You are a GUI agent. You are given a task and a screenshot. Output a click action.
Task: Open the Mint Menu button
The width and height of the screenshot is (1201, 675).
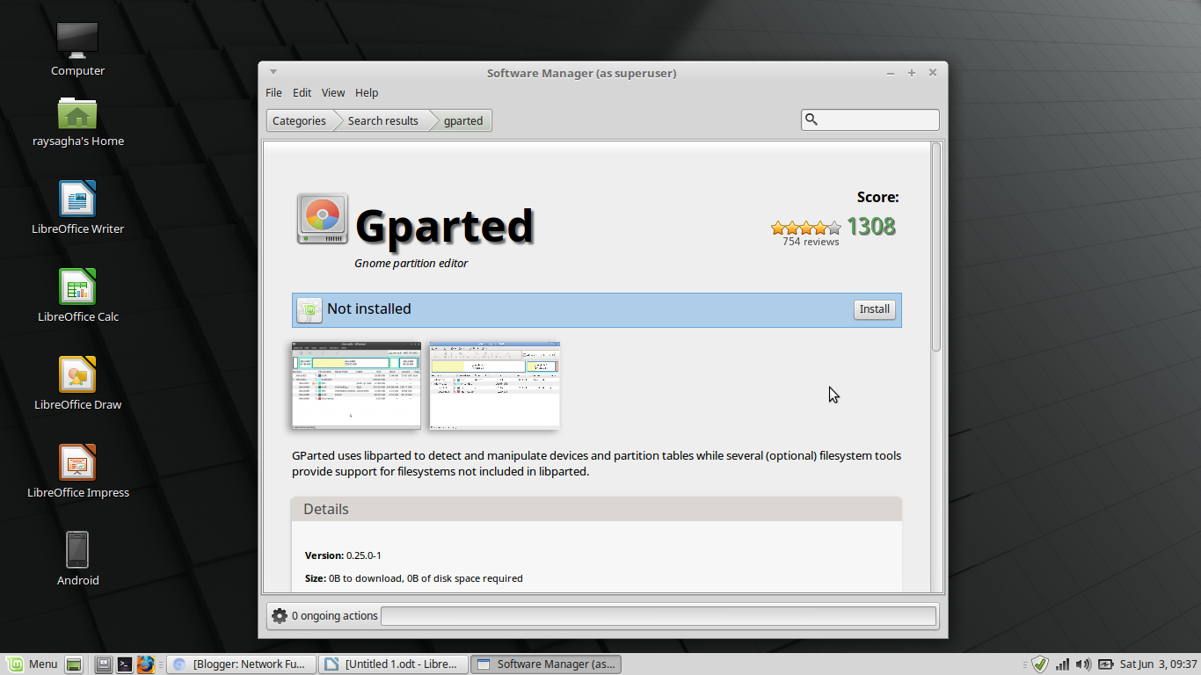click(x=32, y=664)
